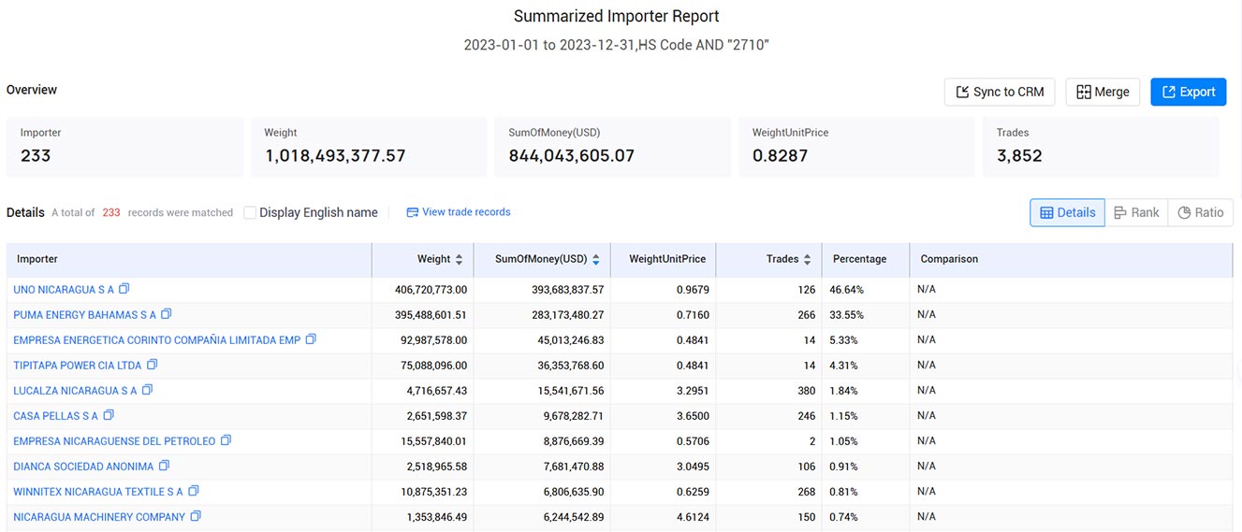The height and width of the screenshot is (532, 1242).
Task: Click Sync to CRM button
Action: [1000, 92]
